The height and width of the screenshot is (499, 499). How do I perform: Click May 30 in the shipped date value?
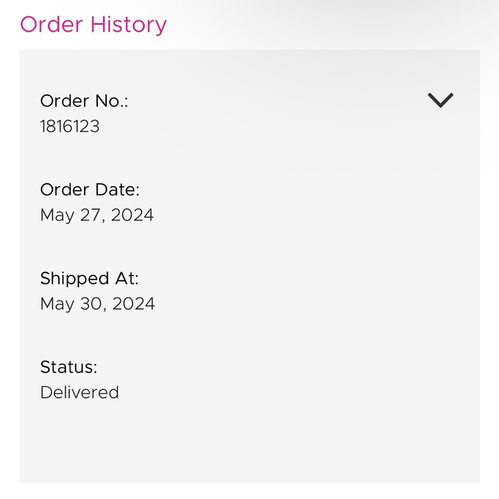click(72, 304)
